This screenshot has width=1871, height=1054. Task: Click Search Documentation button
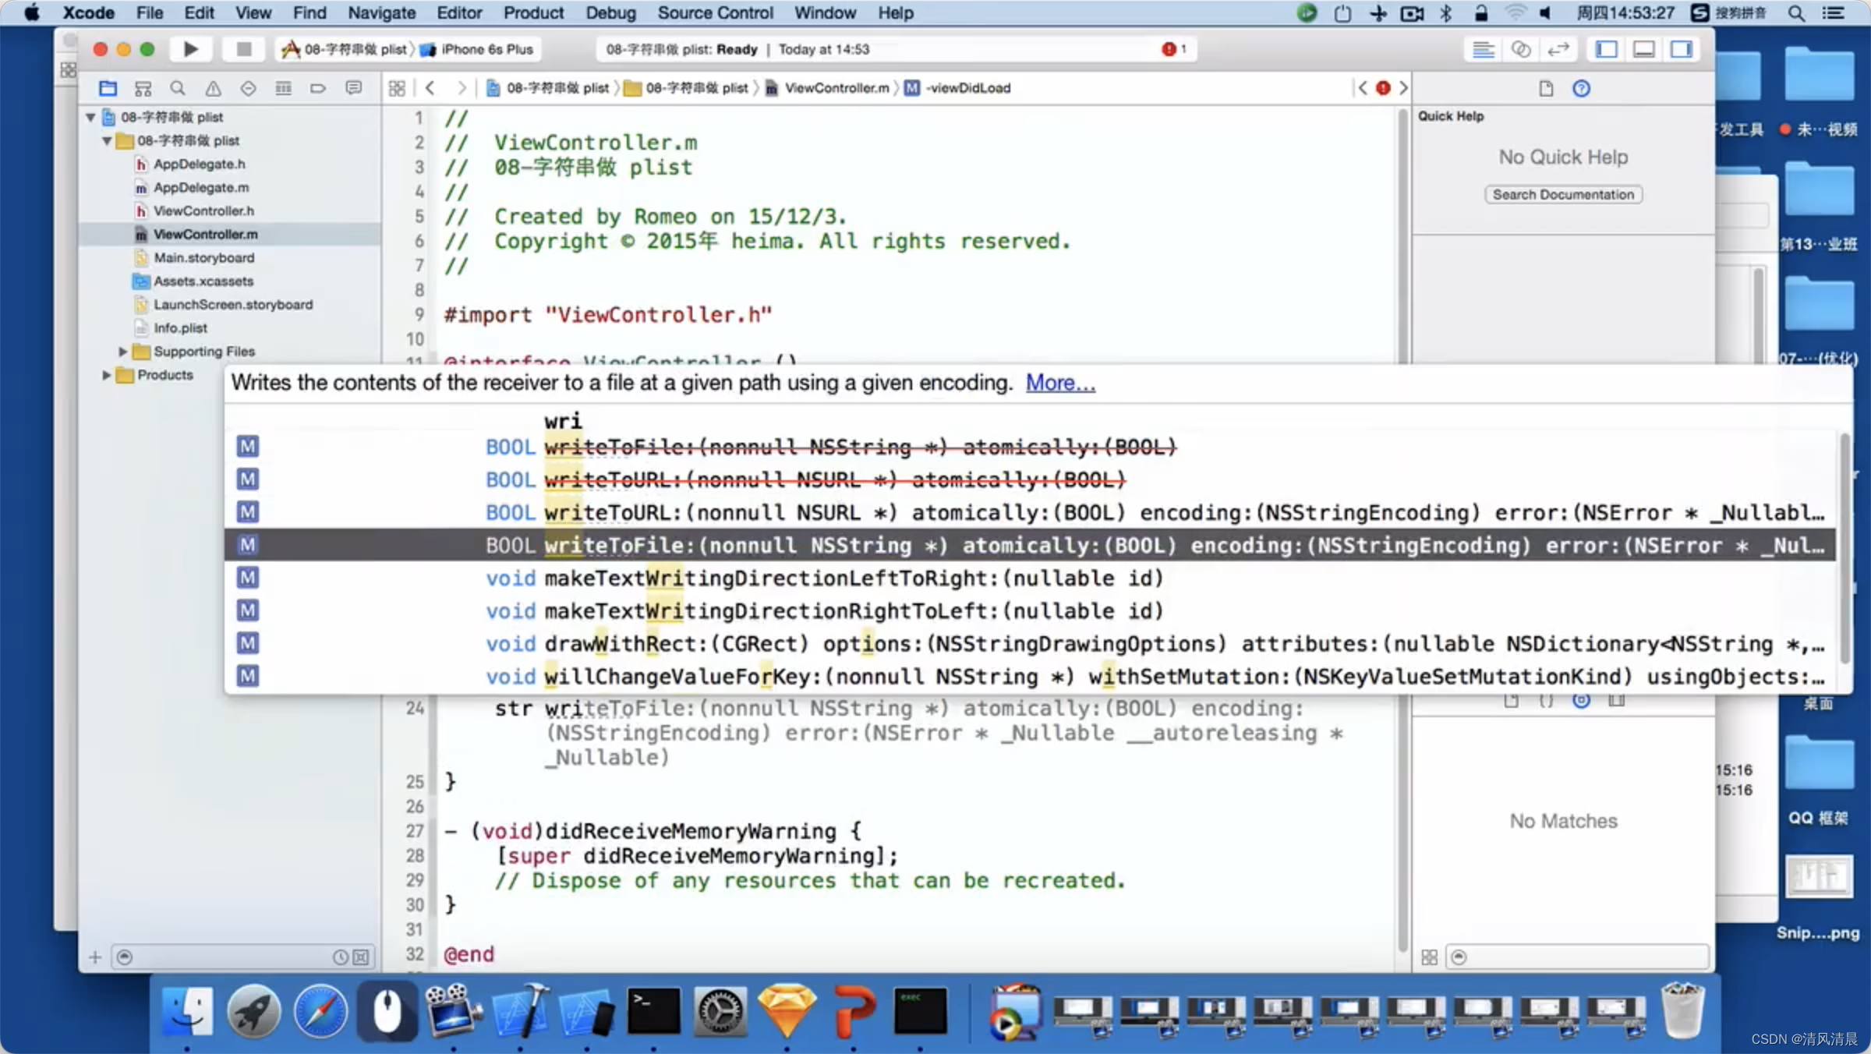tap(1562, 194)
